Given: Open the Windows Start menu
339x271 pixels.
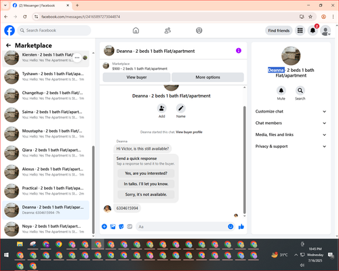Looking at the screenshot, I should [6, 255].
